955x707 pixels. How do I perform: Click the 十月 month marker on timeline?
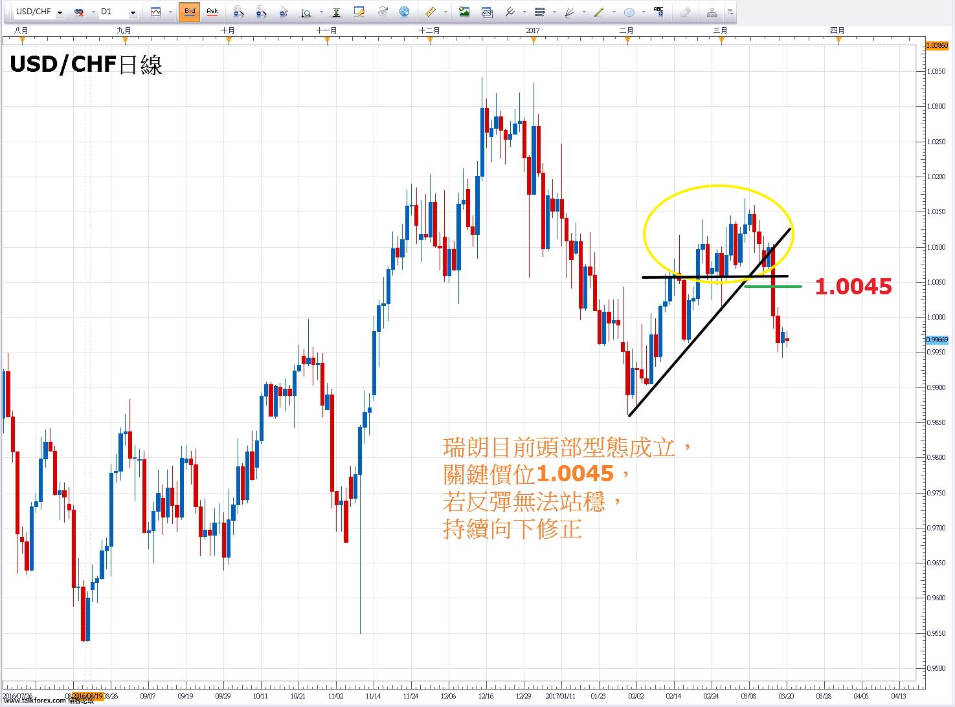(x=227, y=30)
